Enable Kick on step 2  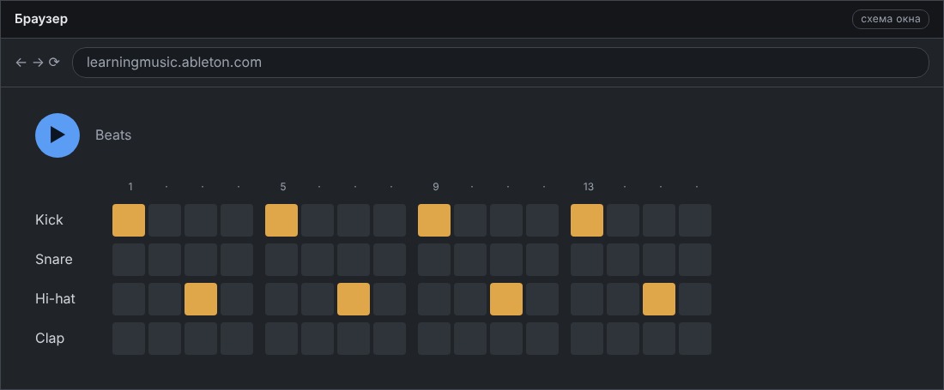tap(165, 220)
